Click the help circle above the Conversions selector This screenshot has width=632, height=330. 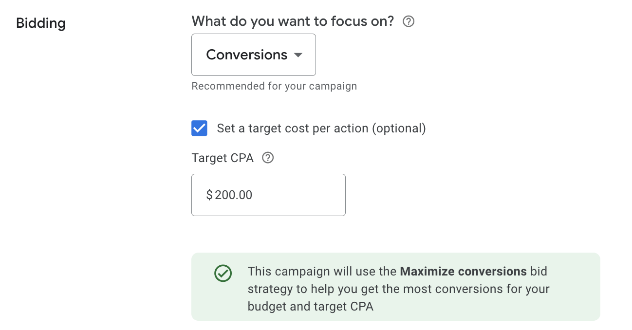tap(409, 21)
